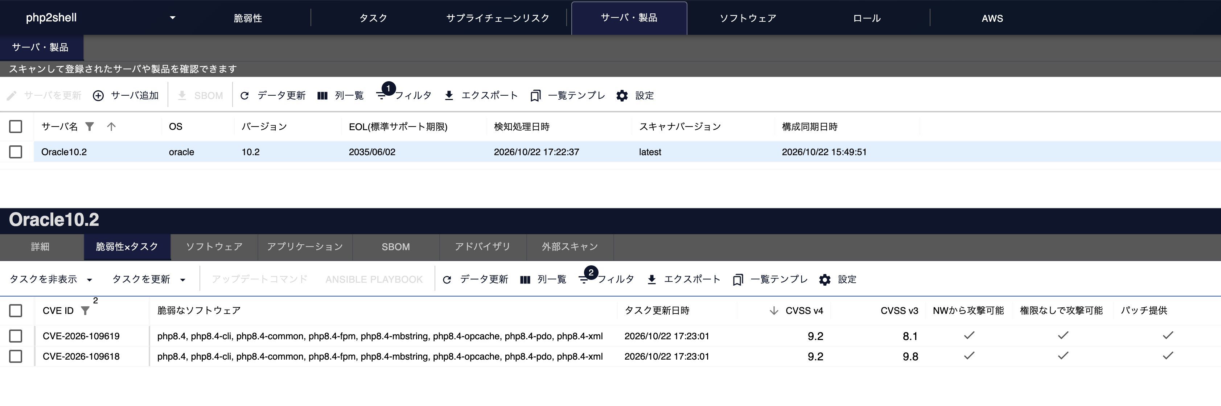1221x406 pixels.
Task: Click the データ更新 refresh icon in the vulnerability toolbar
Action: 447,279
